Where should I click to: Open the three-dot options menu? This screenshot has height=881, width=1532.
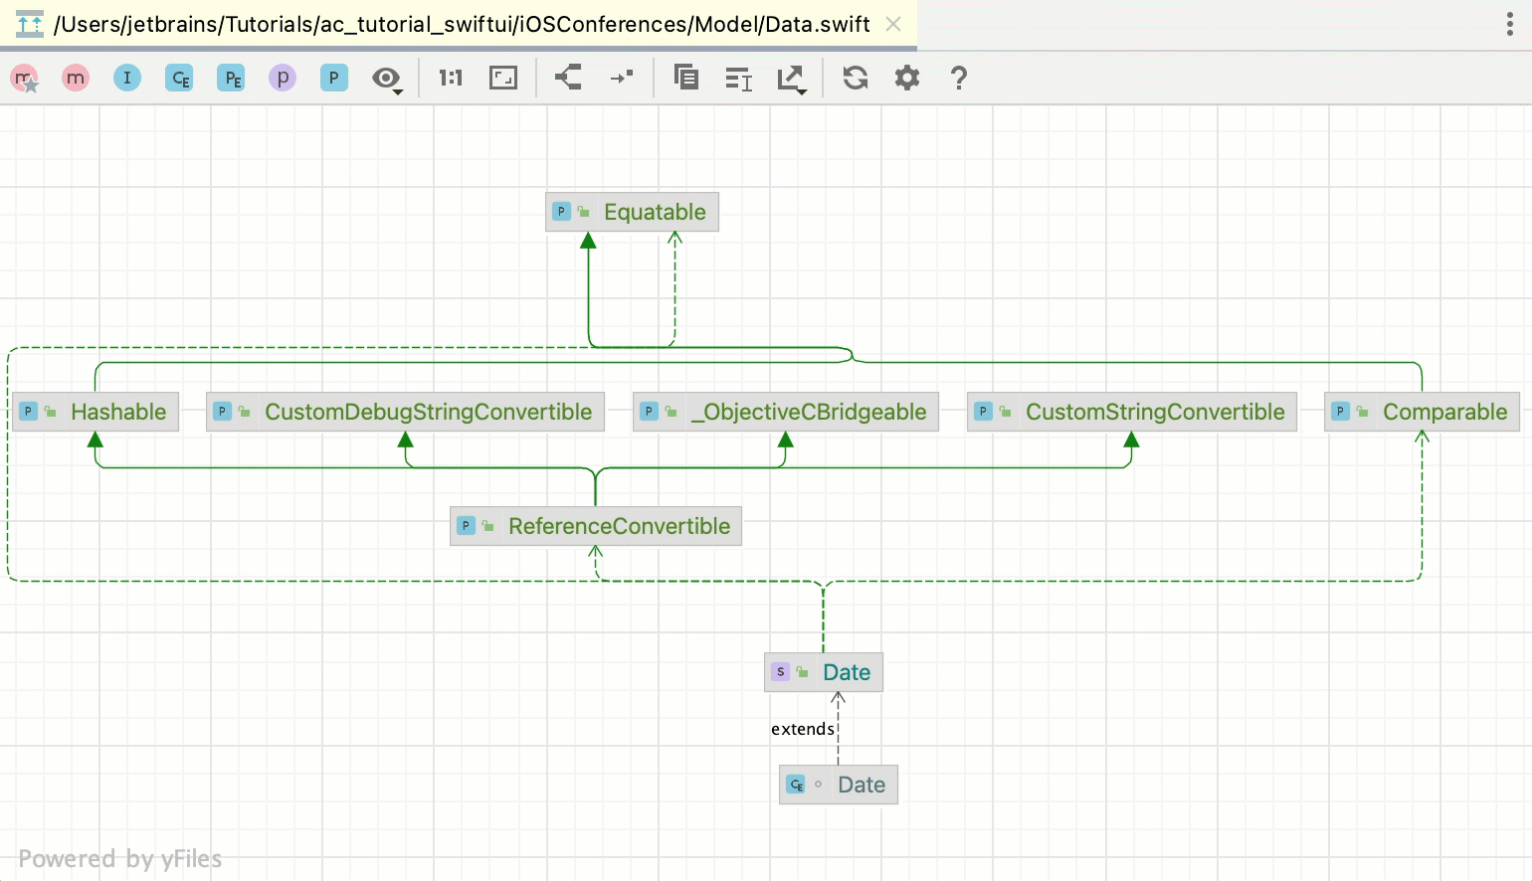(x=1509, y=25)
